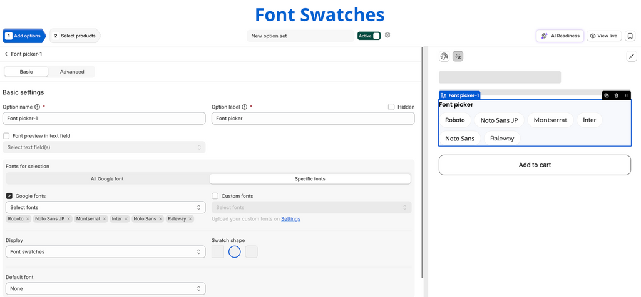This screenshot has width=641, height=297.
Task: Select the Font picker-1 label tag in preview
Action: tap(459, 95)
